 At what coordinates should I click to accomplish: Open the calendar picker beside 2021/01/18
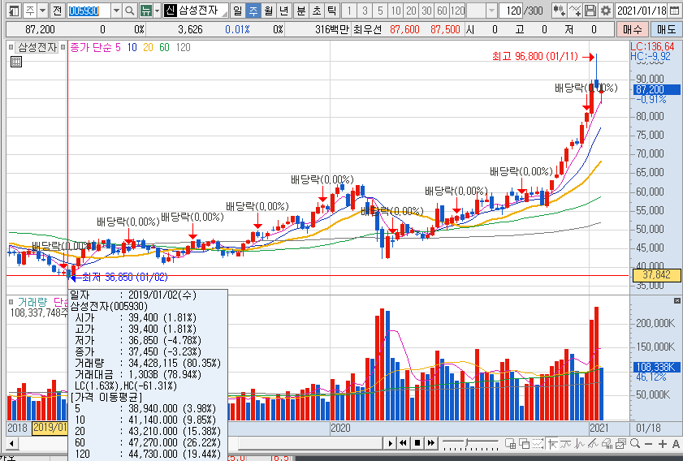pos(674,11)
